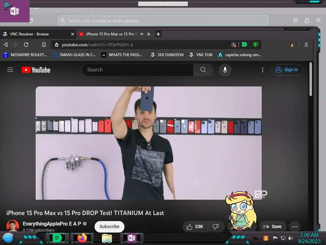Bookmark this page with the bookmark icon
Viewport: 326px width, 245px height.
44,45
